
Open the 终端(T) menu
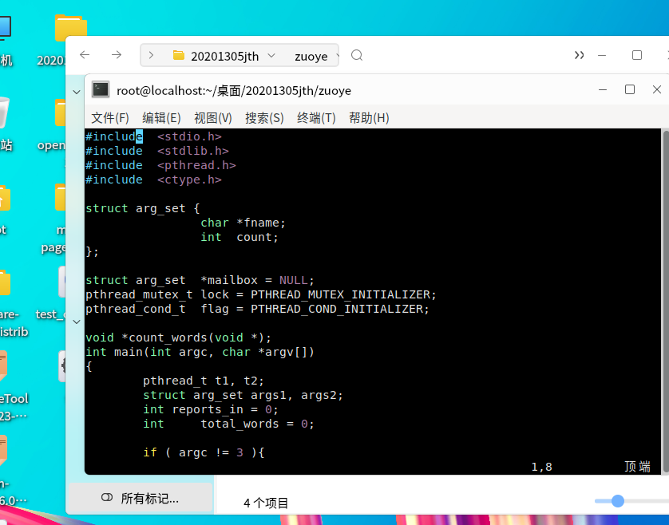316,118
